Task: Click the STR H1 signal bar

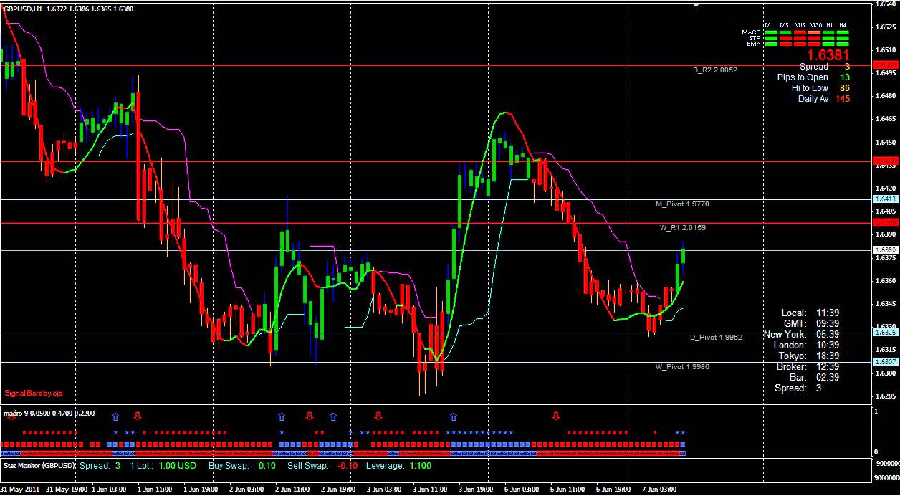Action: point(828,38)
